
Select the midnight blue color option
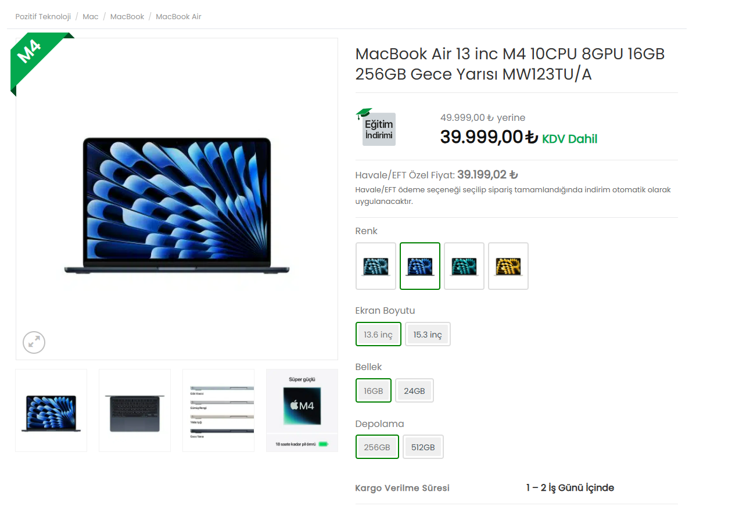point(420,266)
